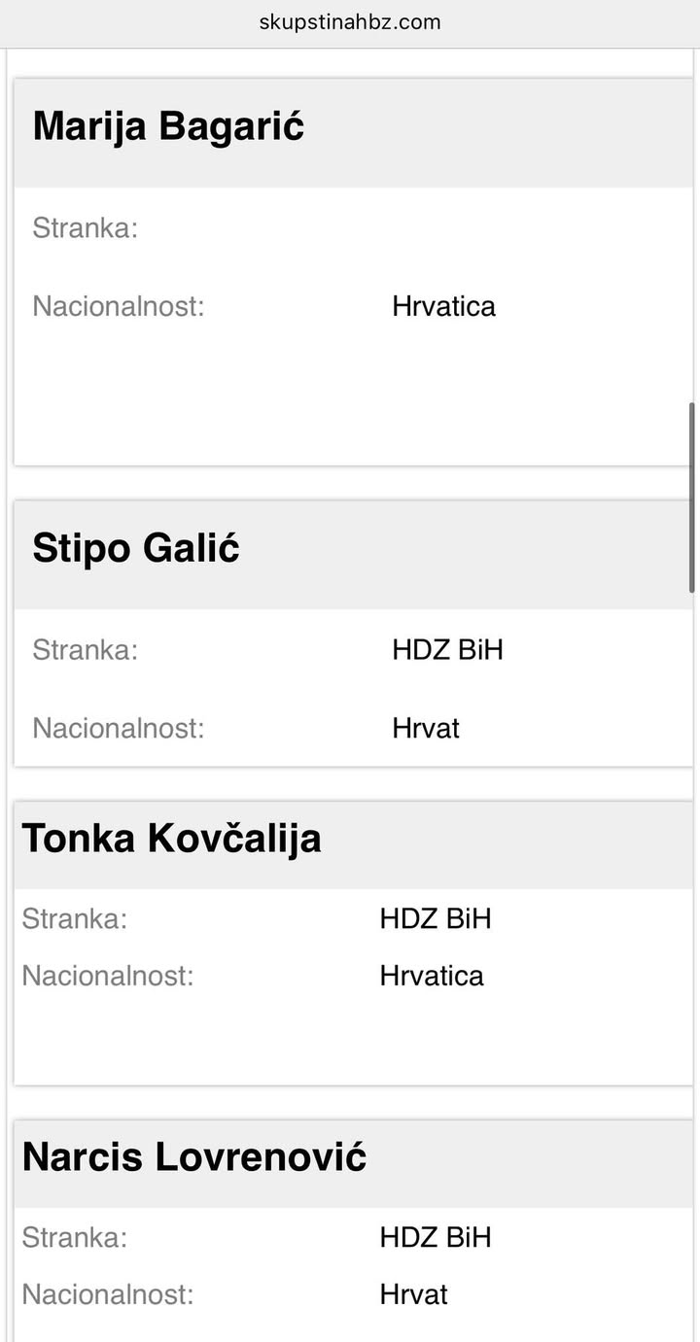Screen dimensions: 700x1342
Task: Select Hrvat value under Narcis Lovrenović
Action: tap(414, 1294)
